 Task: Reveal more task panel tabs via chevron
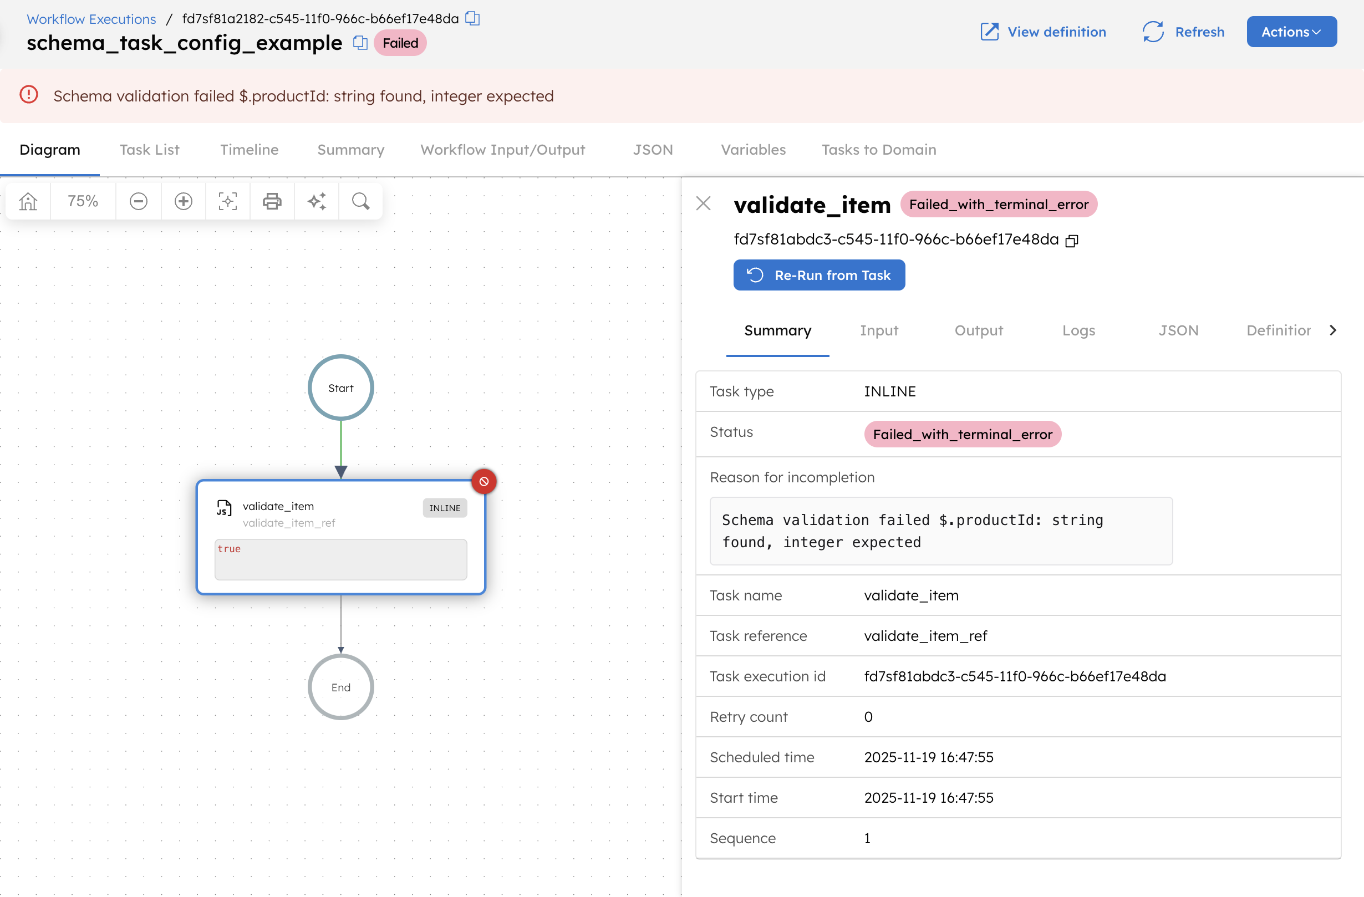point(1334,330)
